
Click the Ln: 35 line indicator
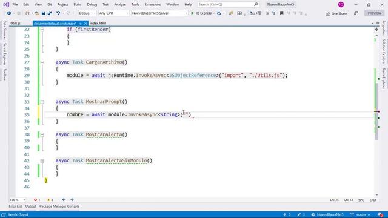tap(334, 200)
